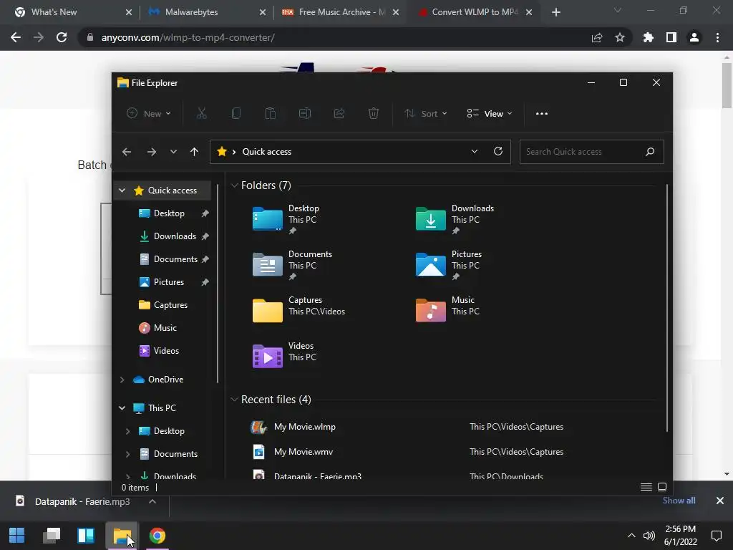Open the See more three-dots menu
This screenshot has width=733, height=550.
[x=542, y=114]
